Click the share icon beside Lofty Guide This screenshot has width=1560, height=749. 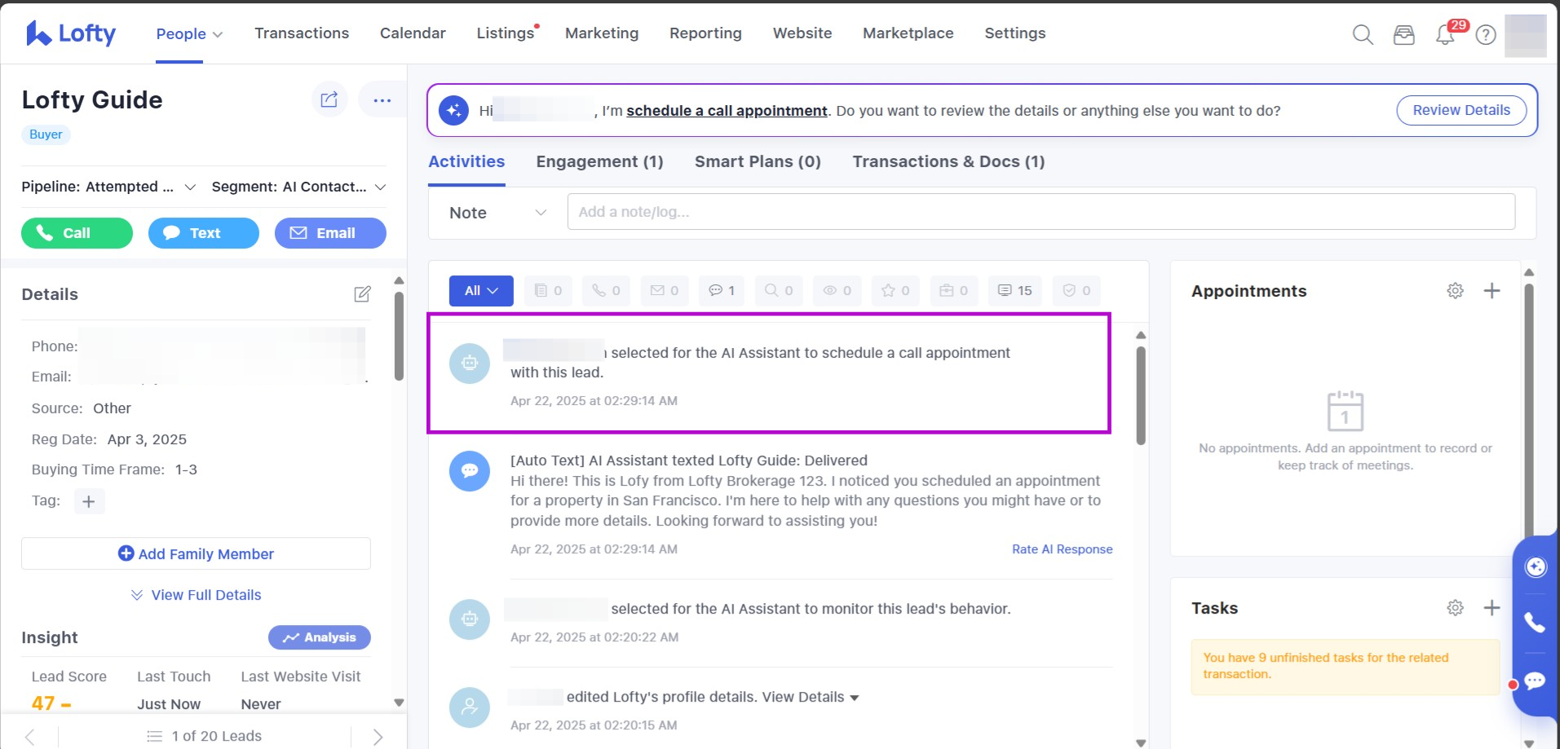click(329, 99)
